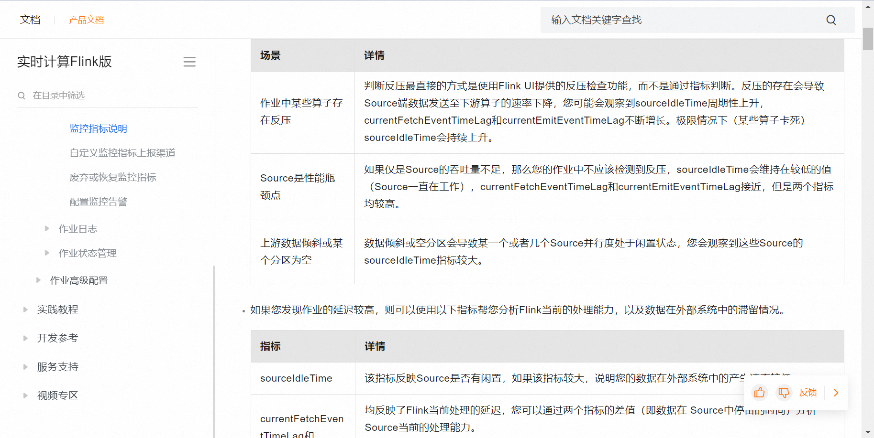Click the 数据倾斜或空分区 detail text
The height and width of the screenshot is (438, 874).
pyautogui.click(x=583, y=252)
